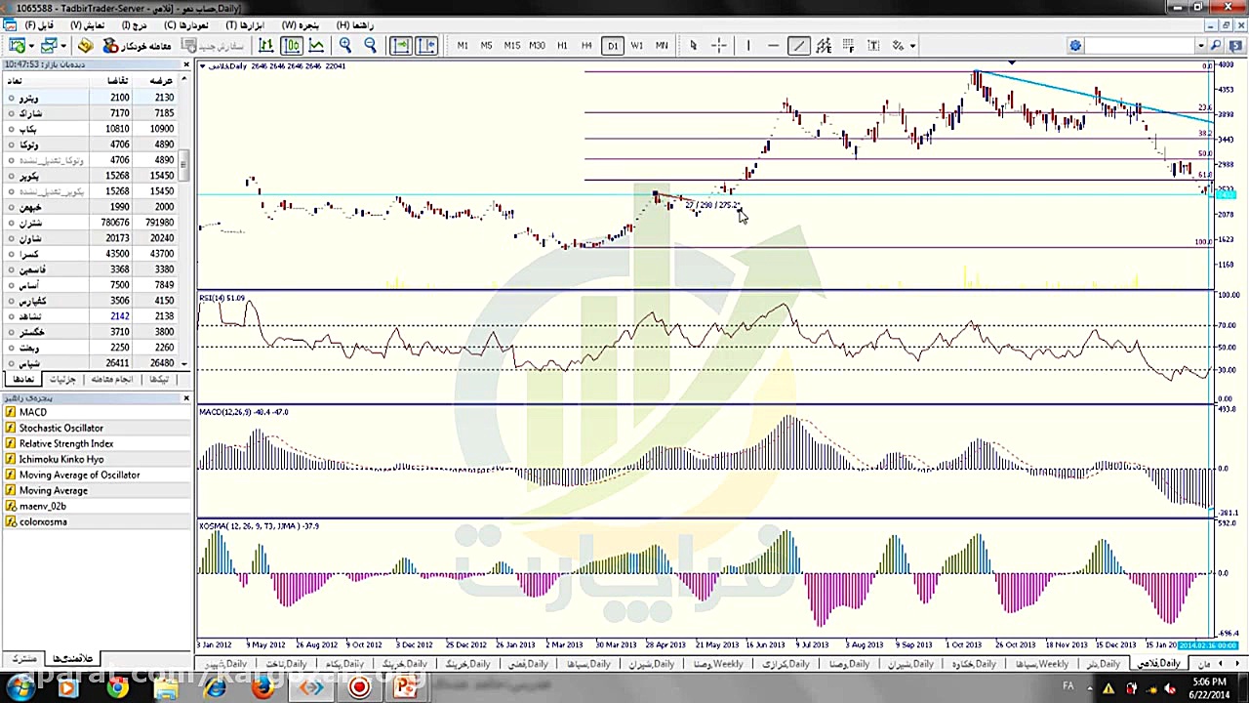Select the trendline drawing tool

click(798, 45)
